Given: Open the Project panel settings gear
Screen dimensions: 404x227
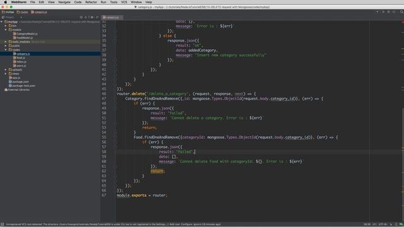Looking at the screenshot, I should coord(92,17).
